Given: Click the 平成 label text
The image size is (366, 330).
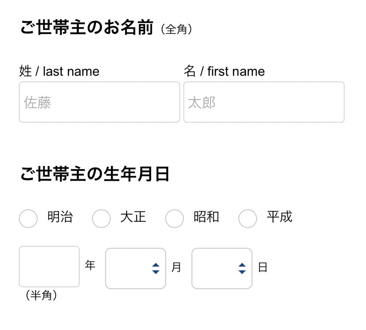Looking at the screenshot, I should (279, 217).
